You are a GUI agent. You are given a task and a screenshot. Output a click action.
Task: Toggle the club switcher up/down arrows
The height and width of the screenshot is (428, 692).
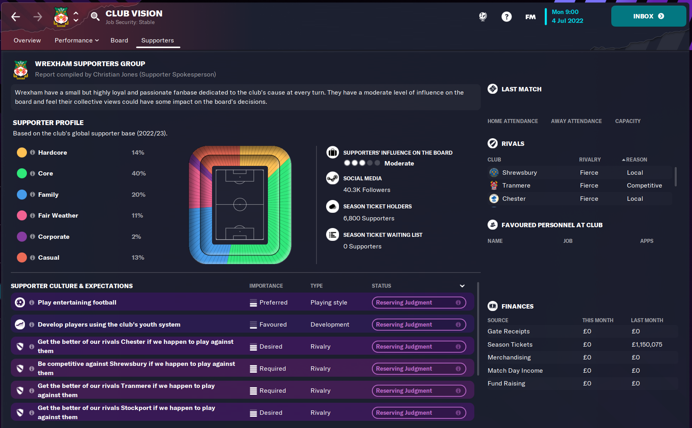pos(76,16)
